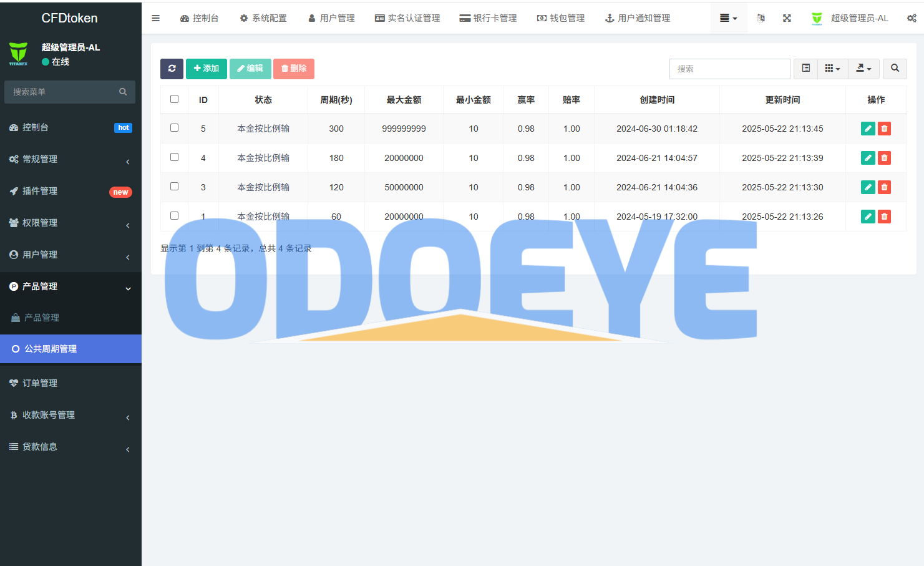Click red delete icon for row ID 4
This screenshot has width=924, height=566.
coord(884,158)
